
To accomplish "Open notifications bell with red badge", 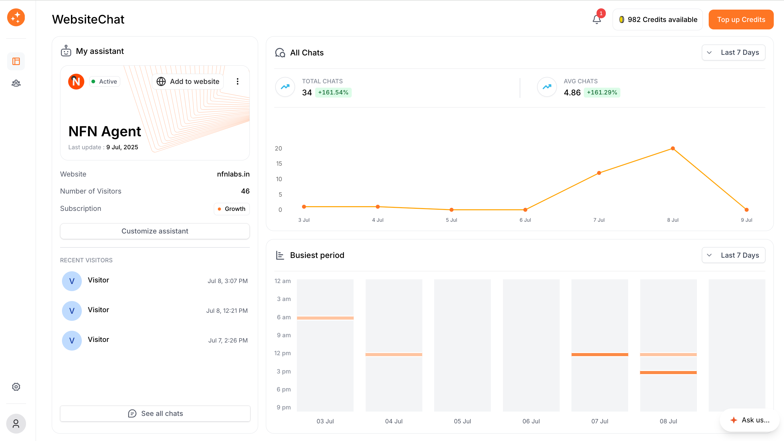I will [x=597, y=20].
